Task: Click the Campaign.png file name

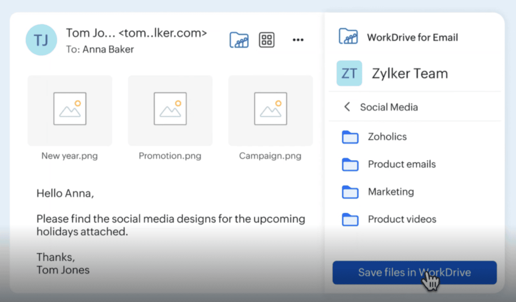Action: click(270, 156)
